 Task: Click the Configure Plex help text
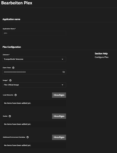(102, 57)
